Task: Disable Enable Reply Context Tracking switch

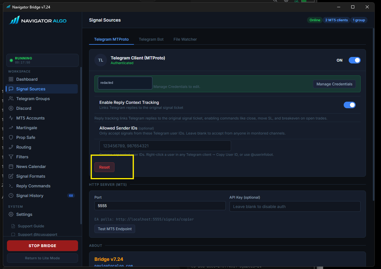Action: click(350, 105)
